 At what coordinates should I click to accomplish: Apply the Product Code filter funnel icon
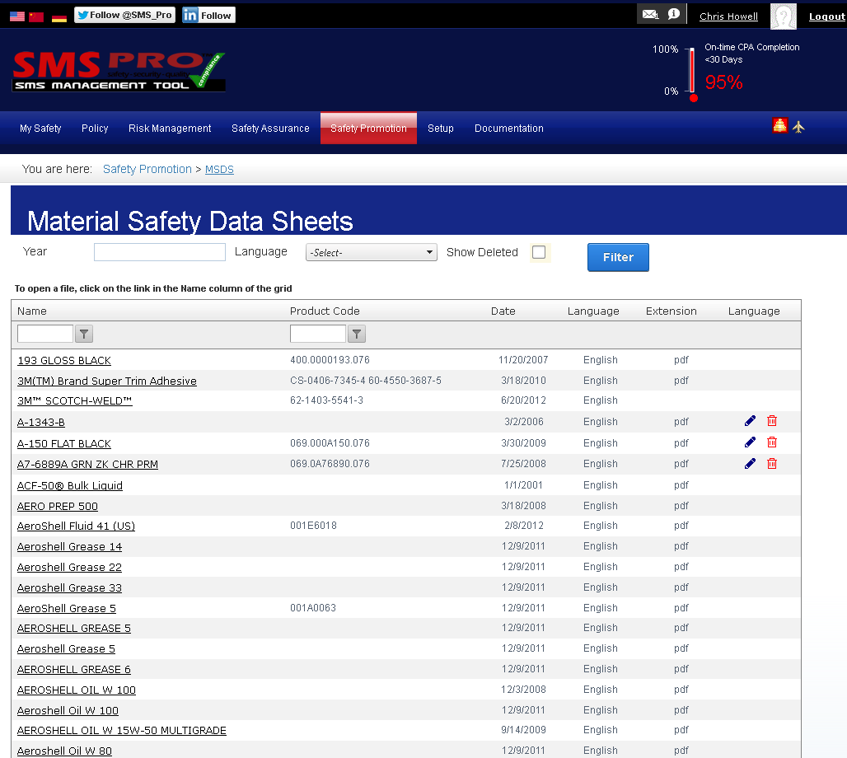coord(356,333)
